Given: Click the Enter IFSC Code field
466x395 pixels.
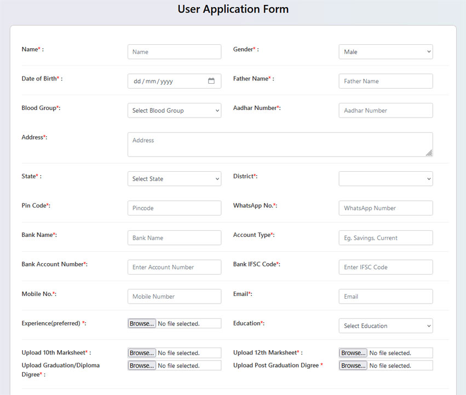Looking at the screenshot, I should 385,267.
